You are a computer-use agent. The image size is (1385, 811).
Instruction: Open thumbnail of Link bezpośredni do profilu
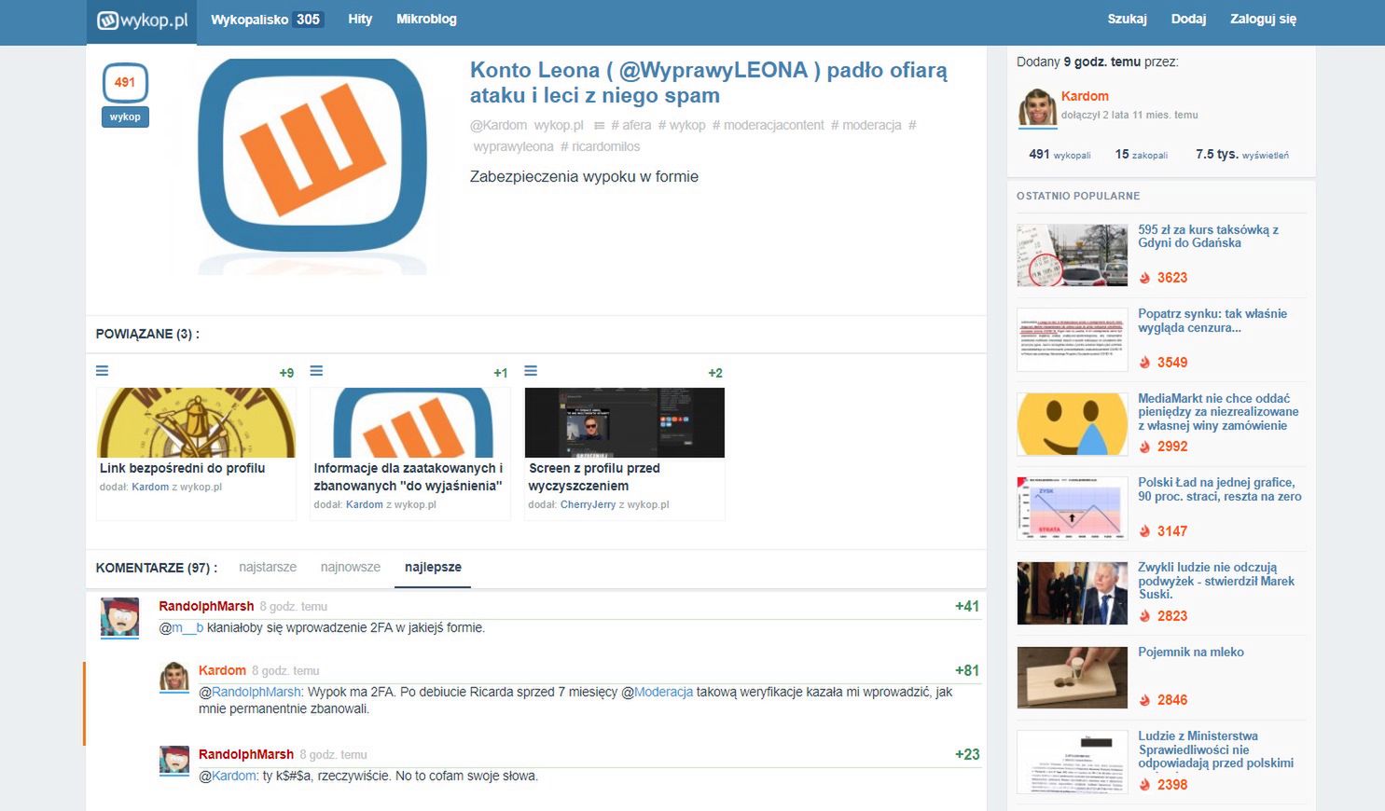click(x=196, y=422)
